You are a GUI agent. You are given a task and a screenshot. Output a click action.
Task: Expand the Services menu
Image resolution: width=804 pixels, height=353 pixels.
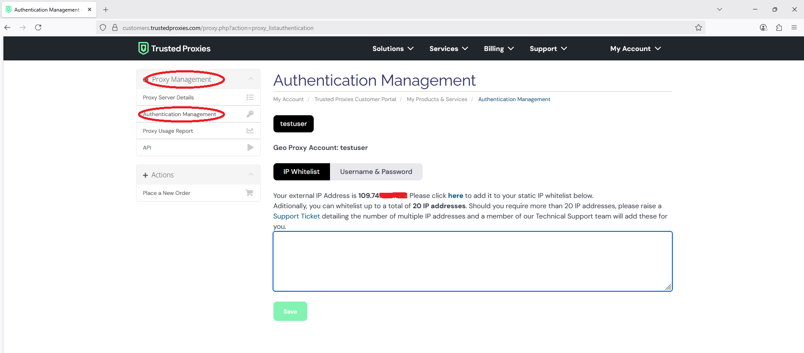coord(449,48)
